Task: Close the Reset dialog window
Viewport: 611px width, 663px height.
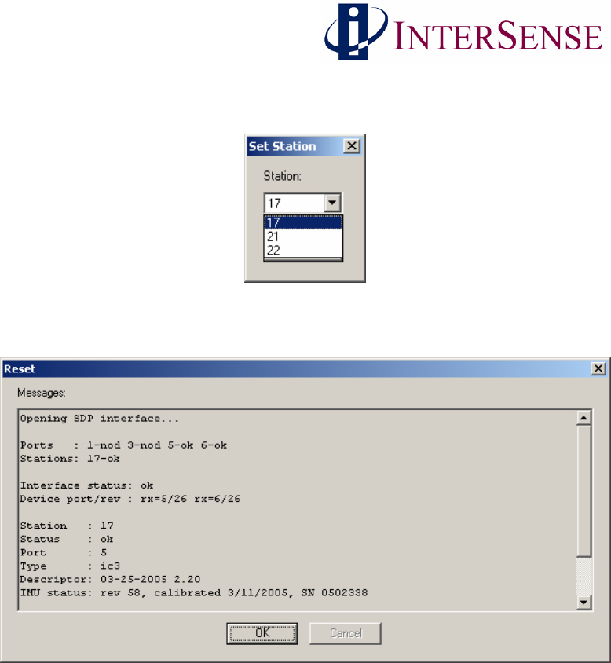Action: pyautogui.click(x=598, y=368)
